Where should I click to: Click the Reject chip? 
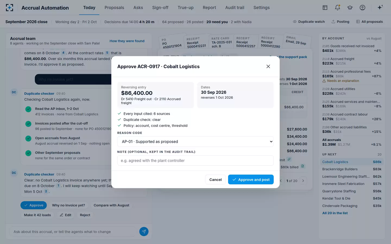[x=85, y=215]
